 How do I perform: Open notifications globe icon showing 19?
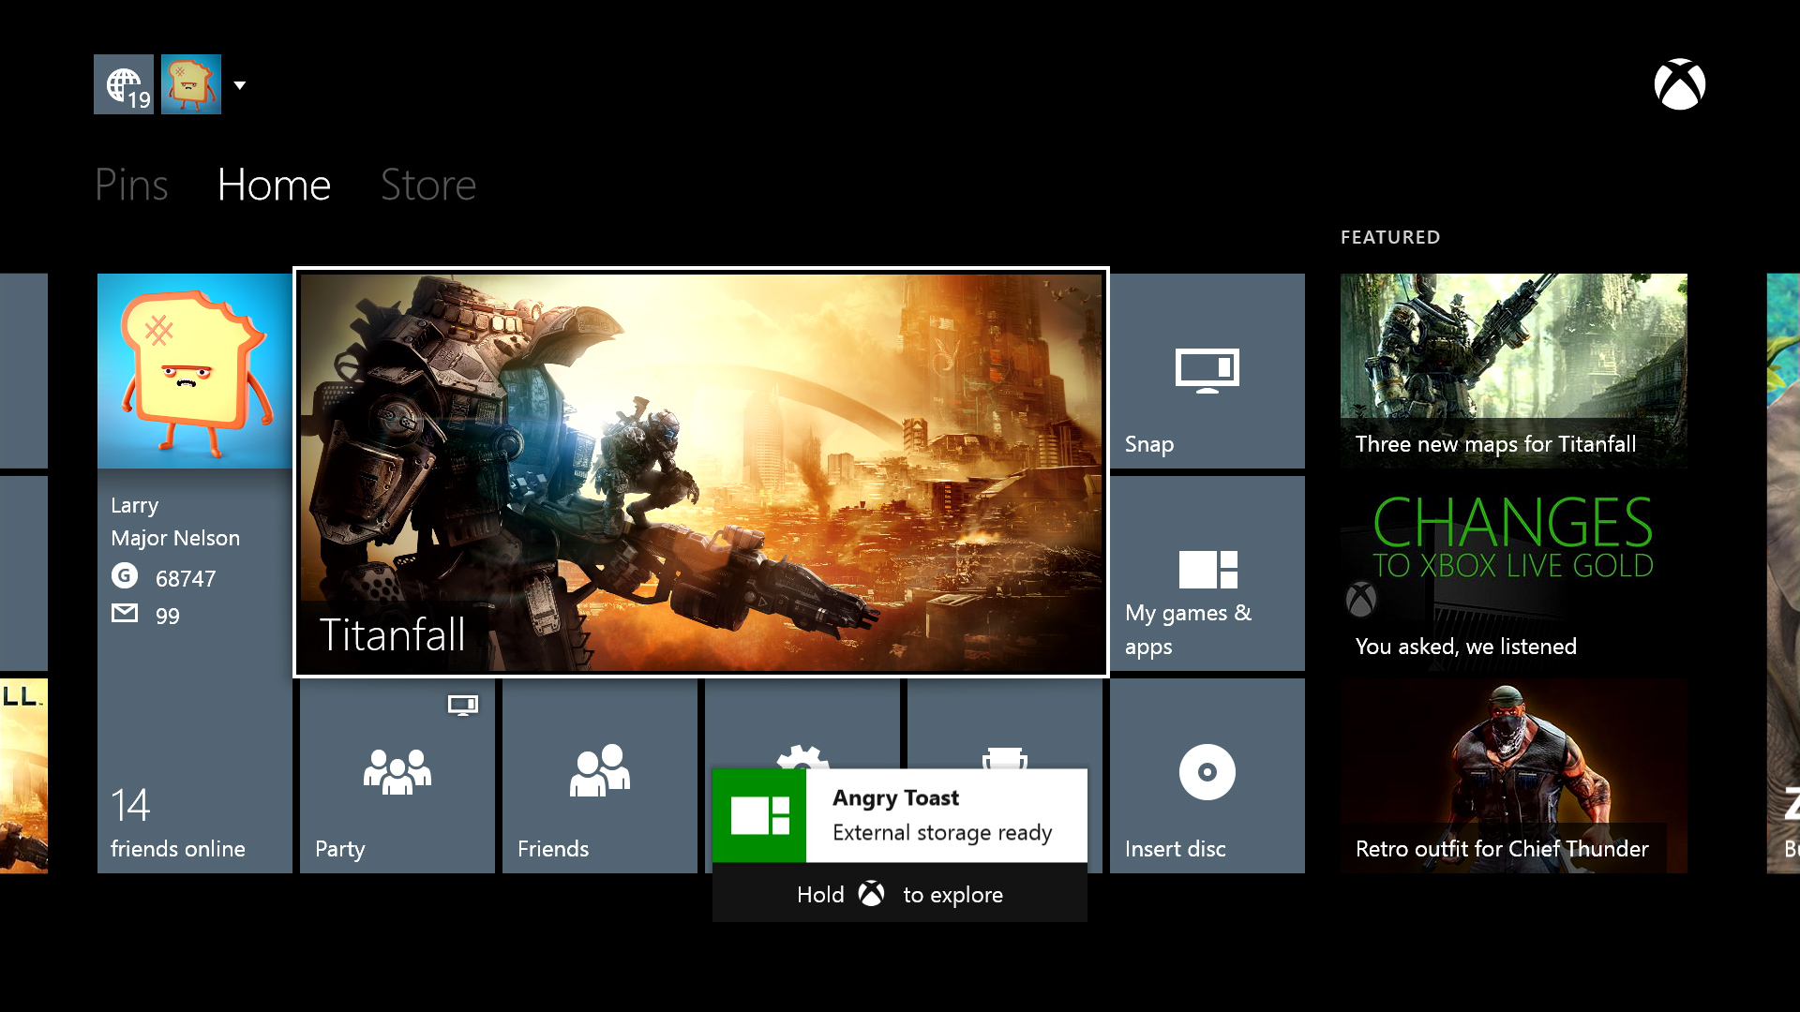pos(124,84)
